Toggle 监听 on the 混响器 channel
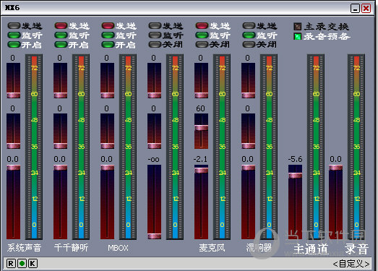The image size is (378, 271). click(x=249, y=35)
